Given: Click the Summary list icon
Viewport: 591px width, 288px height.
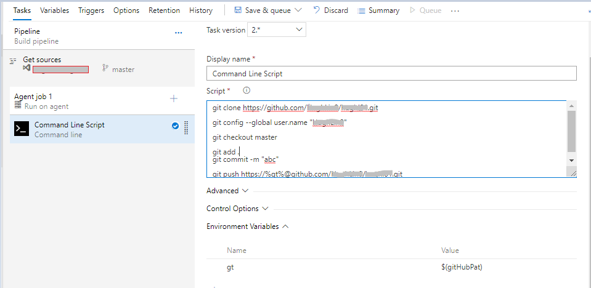Looking at the screenshot, I should tap(362, 10).
